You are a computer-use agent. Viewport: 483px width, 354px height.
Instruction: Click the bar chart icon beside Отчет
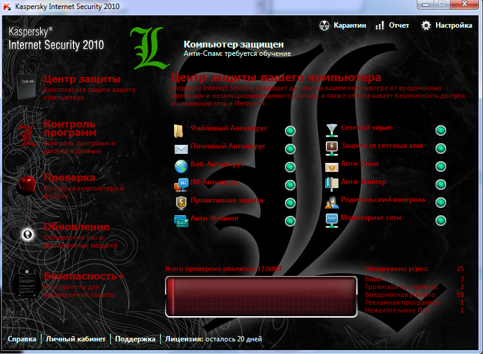click(x=380, y=25)
